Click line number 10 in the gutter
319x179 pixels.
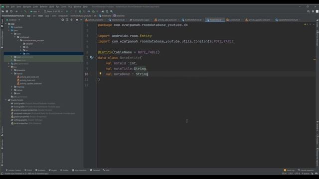tap(86, 74)
